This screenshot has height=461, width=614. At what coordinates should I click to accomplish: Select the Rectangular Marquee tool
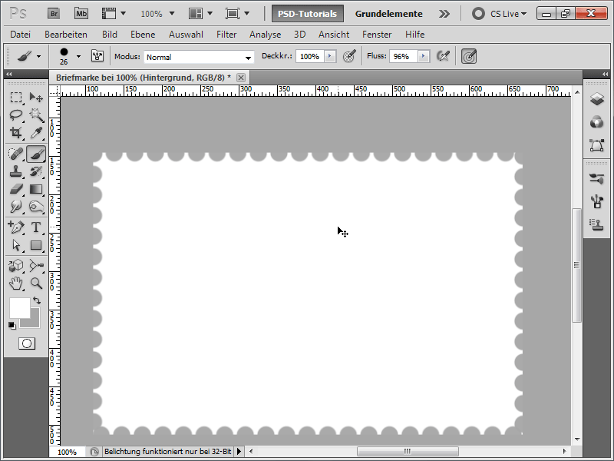[16, 98]
